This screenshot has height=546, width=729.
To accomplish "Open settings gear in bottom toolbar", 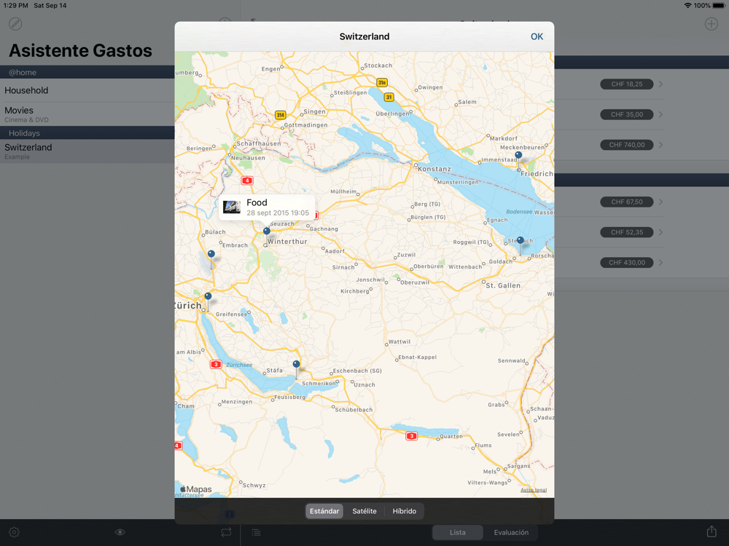I will click(x=14, y=532).
